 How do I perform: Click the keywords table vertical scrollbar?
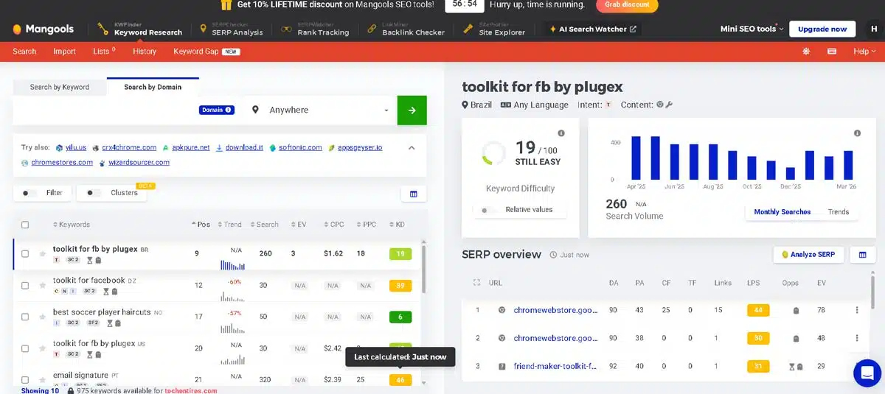pos(423,270)
